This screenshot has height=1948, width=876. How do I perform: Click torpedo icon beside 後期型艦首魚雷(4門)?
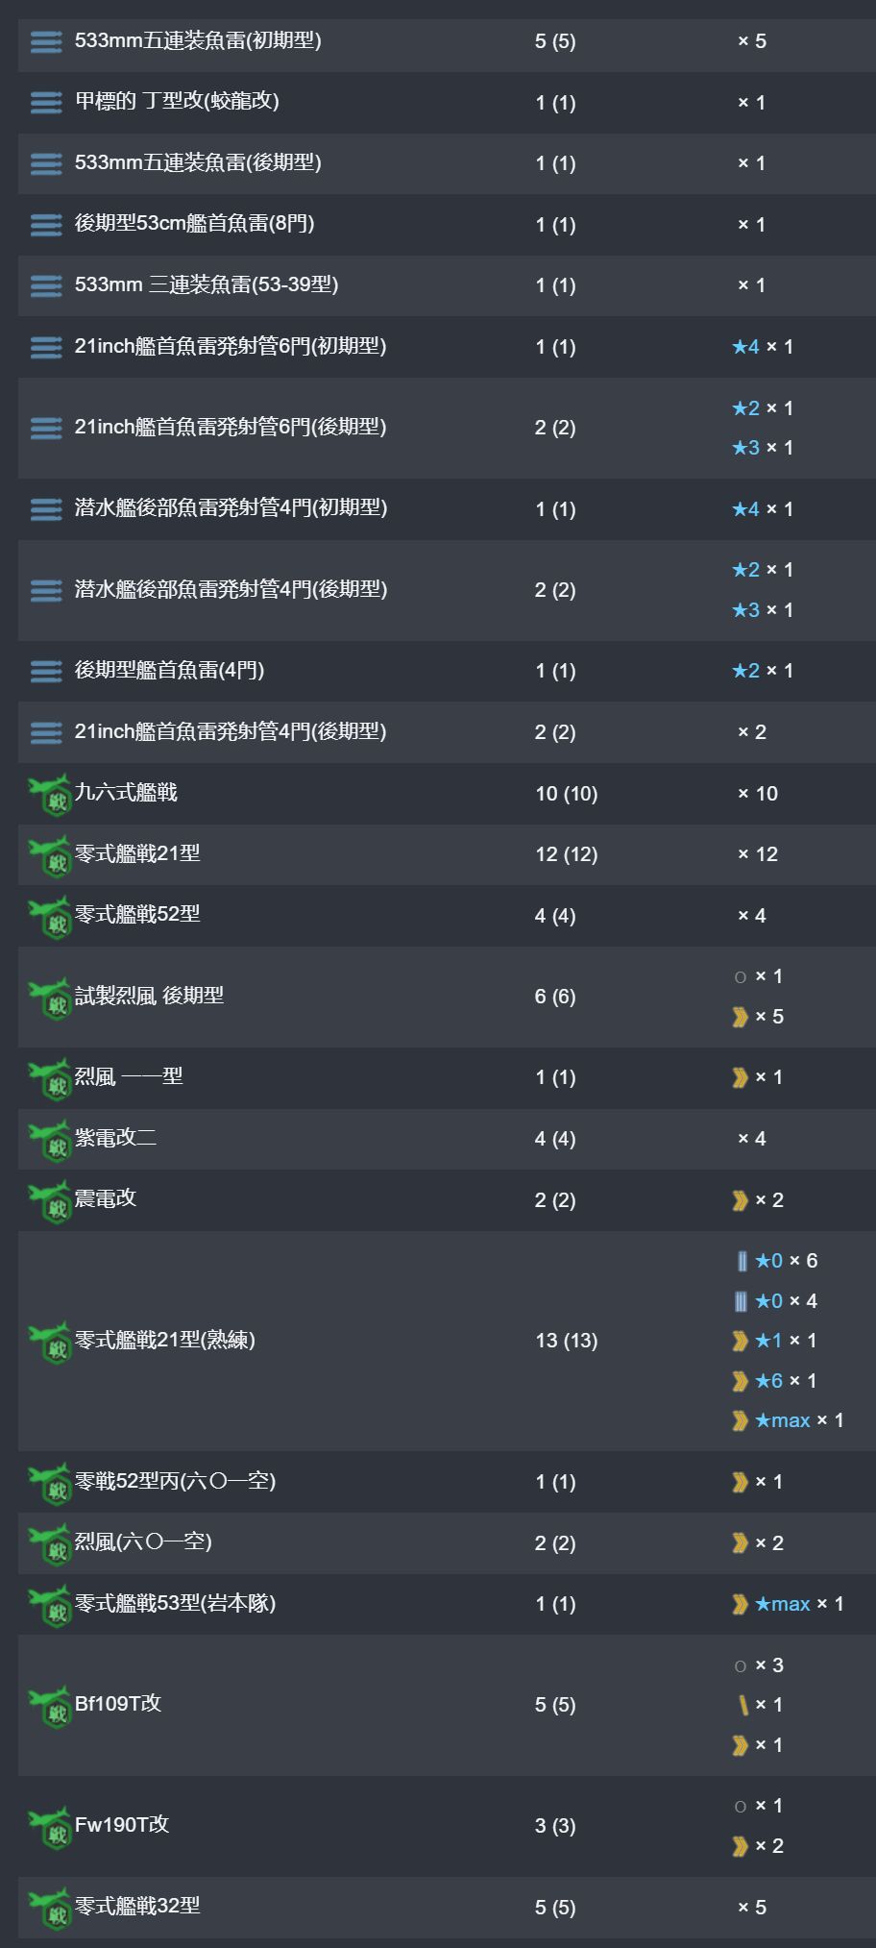[46, 671]
